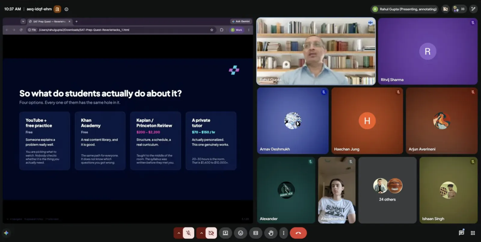Open video settings chevron beside the camera button
The image size is (481, 242).
point(201,233)
